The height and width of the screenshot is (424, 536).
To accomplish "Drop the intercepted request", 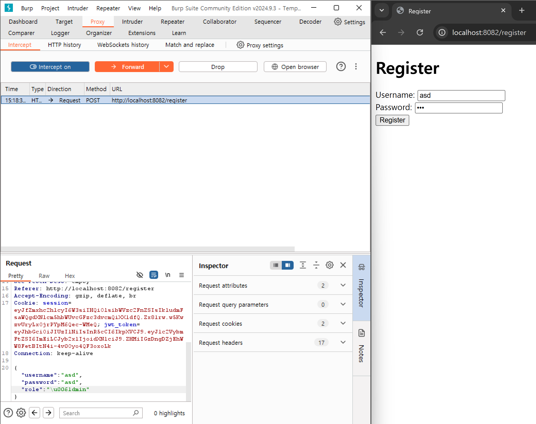I will pos(218,67).
